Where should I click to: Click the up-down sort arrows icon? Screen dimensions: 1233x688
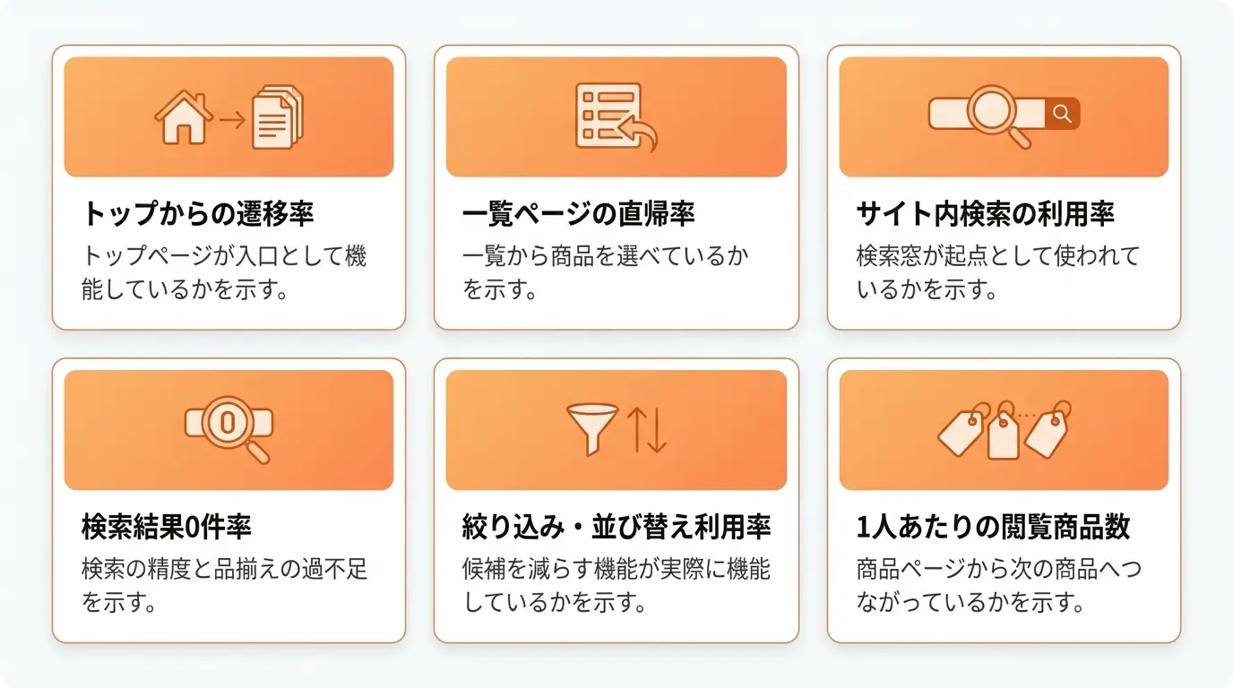(647, 430)
